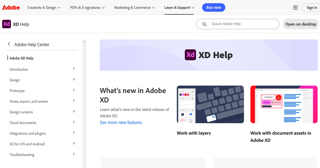320x168 pixels.
Task: Go to Adobe Help Center link
Action: pos(32,45)
